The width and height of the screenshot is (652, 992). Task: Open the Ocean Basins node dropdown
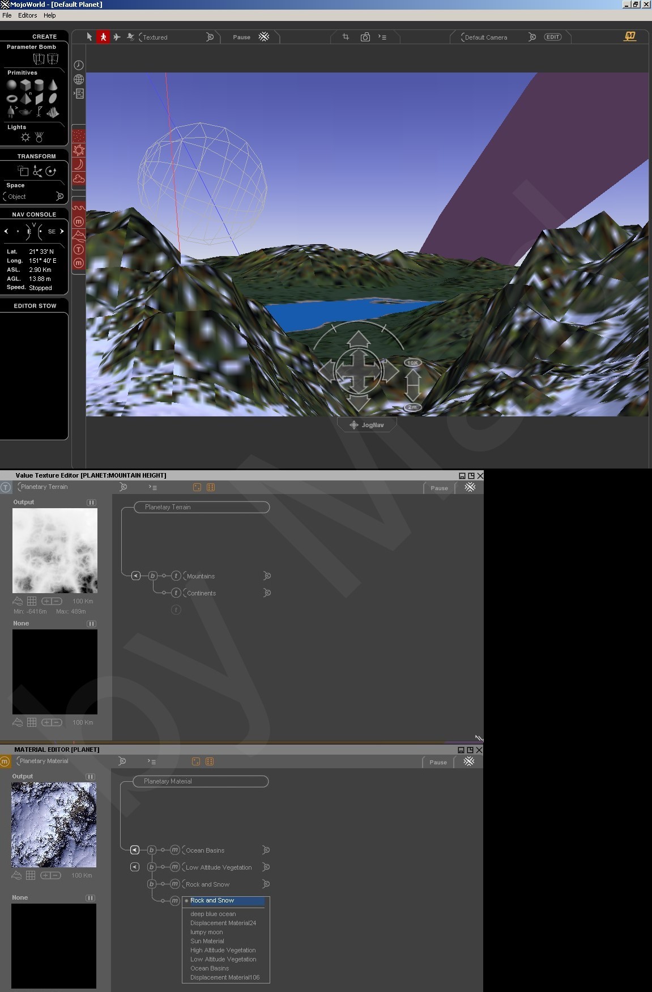[x=226, y=850]
